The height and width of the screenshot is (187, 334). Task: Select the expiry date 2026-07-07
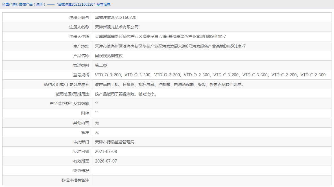click(x=107, y=161)
